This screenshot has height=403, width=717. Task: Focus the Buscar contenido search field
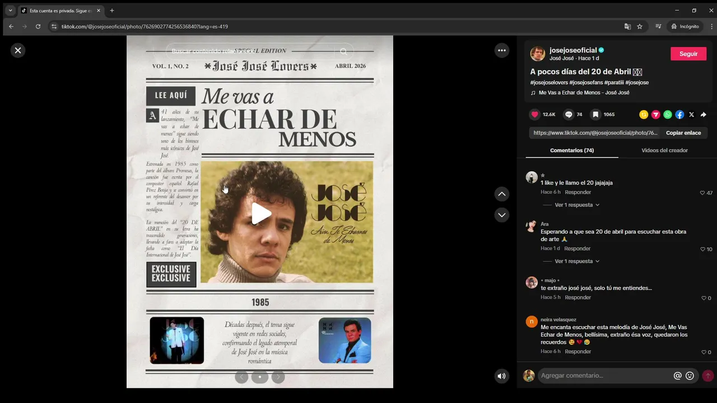click(x=250, y=51)
